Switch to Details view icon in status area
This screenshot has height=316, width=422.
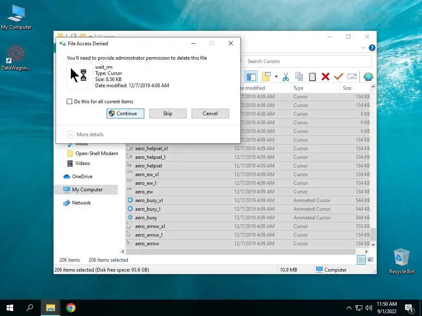361,260
